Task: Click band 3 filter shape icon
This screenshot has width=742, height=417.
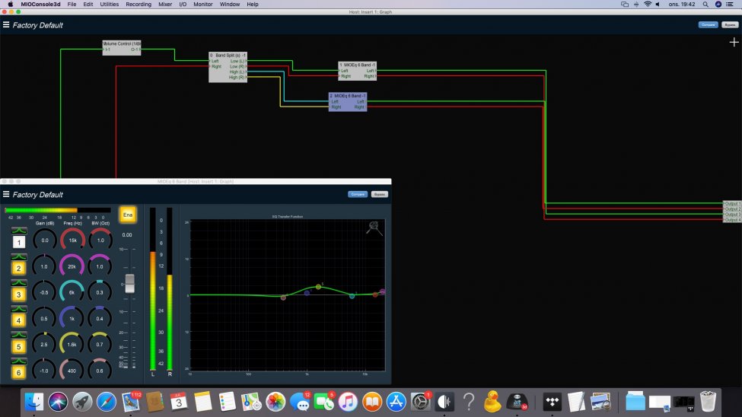Action: [x=19, y=282]
